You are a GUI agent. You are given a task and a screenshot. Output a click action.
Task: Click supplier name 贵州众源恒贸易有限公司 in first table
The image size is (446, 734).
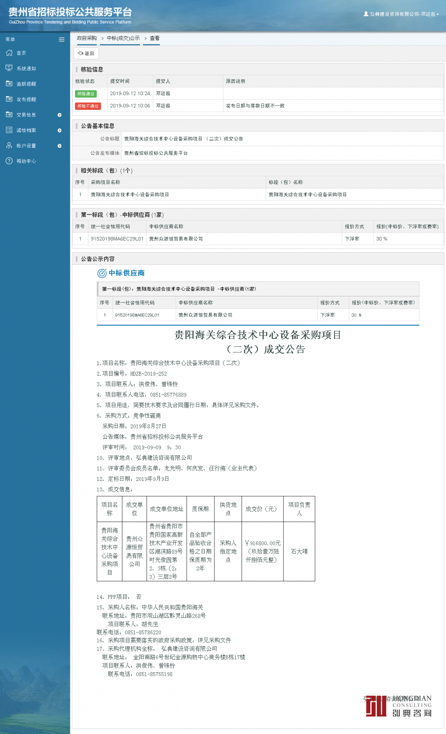point(176,239)
